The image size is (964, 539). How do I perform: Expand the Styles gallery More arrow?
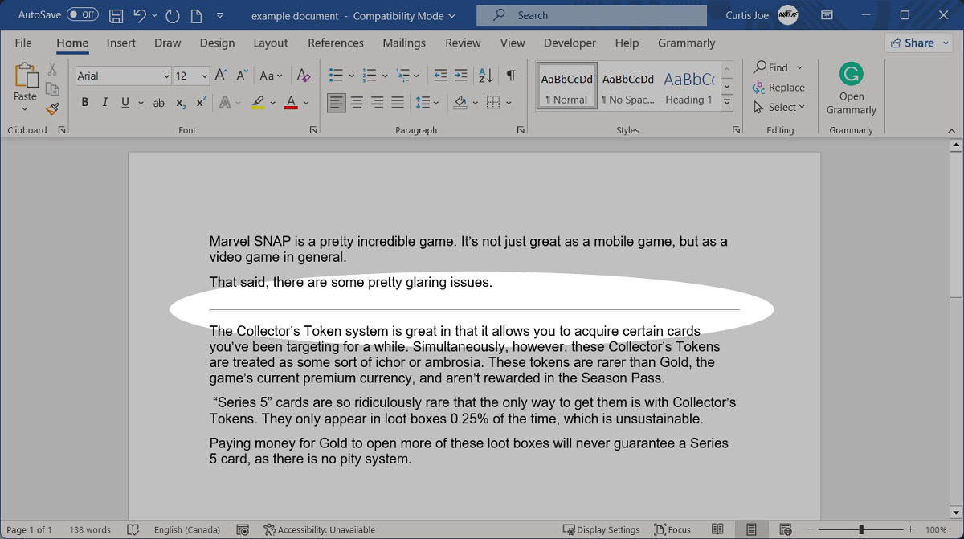click(x=727, y=102)
